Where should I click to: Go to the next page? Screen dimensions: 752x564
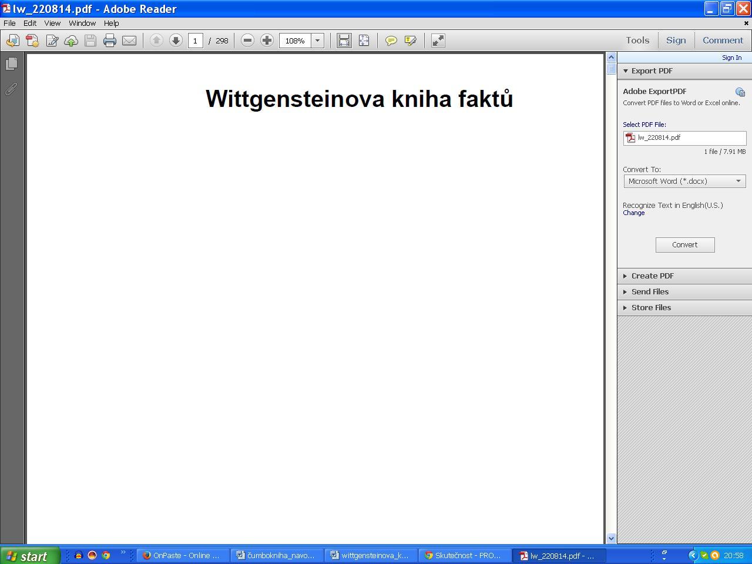176,41
